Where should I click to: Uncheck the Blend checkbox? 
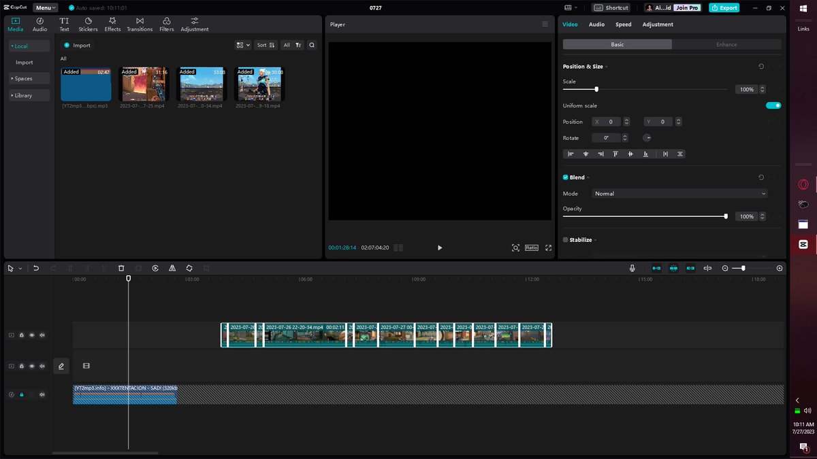pyautogui.click(x=566, y=177)
